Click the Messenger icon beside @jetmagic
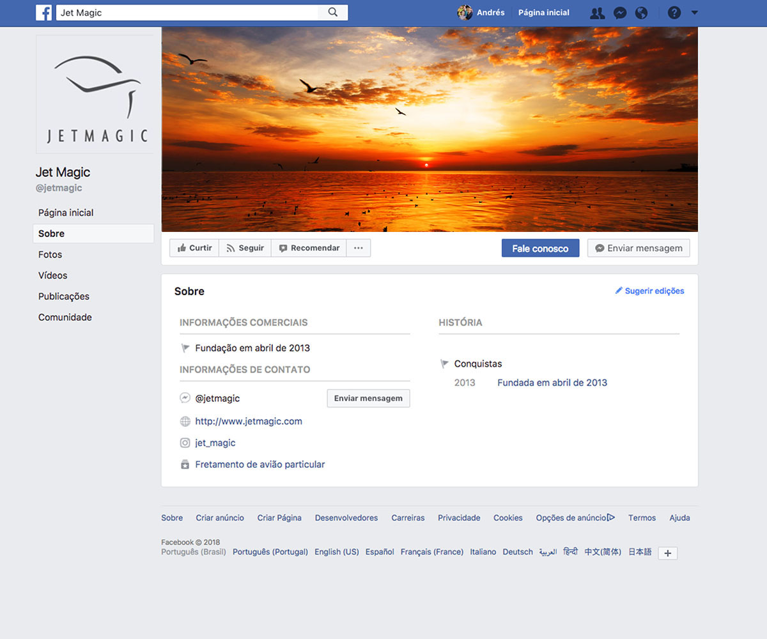 (x=185, y=397)
